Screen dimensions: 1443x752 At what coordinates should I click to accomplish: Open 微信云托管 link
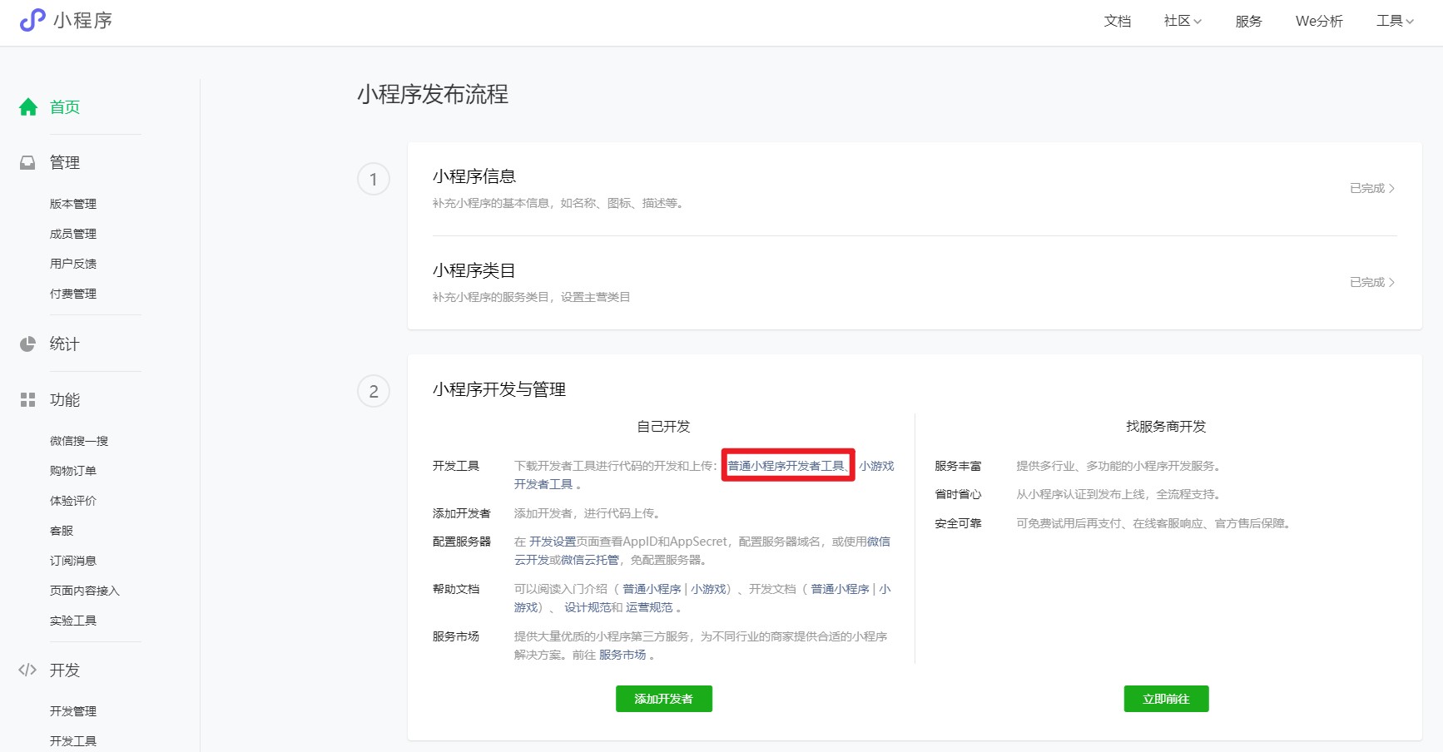(590, 560)
